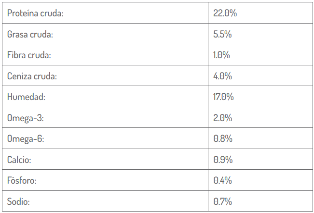Click the "Grasa cruda:" row label
314x213 pixels.
30,35
